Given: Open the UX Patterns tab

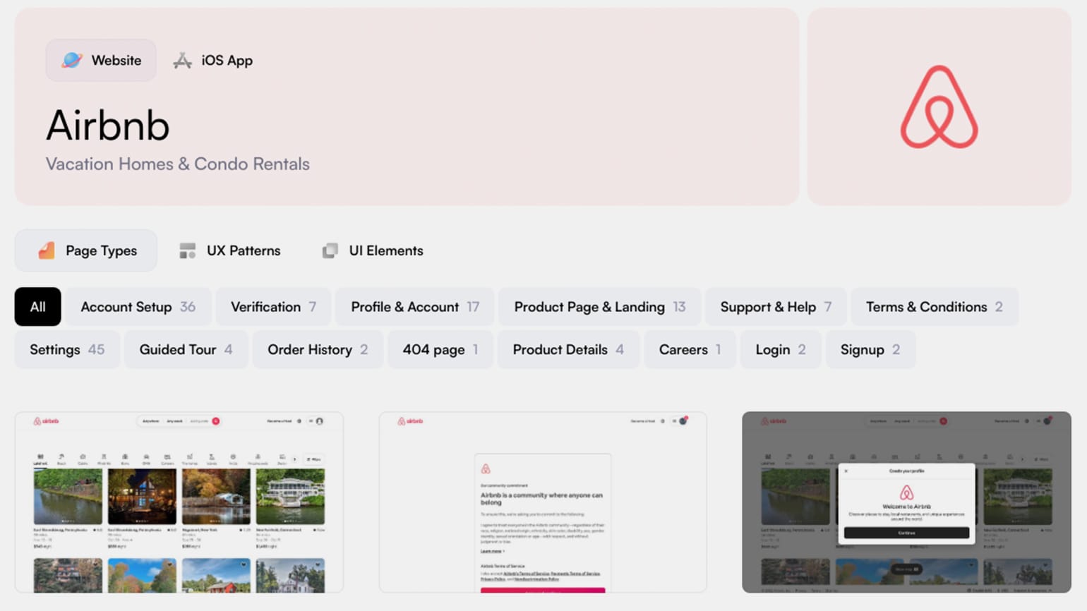Looking at the screenshot, I should (230, 250).
